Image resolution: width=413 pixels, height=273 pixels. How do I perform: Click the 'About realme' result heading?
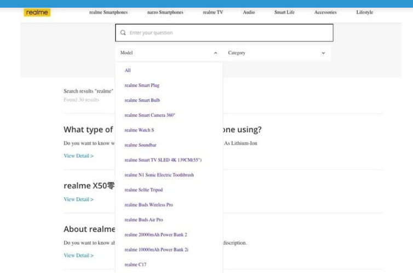tap(89, 229)
